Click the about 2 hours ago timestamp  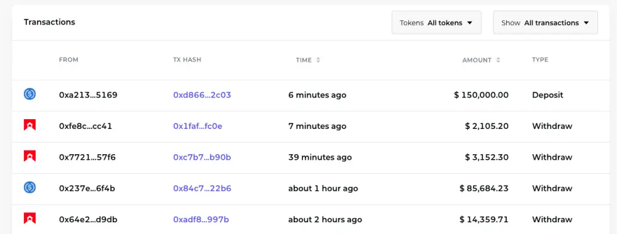(x=325, y=219)
